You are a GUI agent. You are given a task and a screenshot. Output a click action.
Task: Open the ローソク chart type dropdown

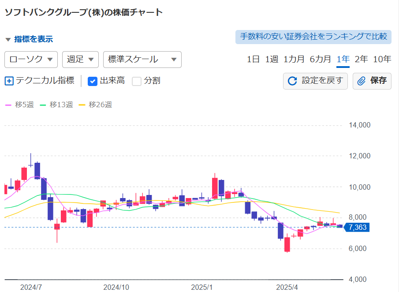coord(31,60)
